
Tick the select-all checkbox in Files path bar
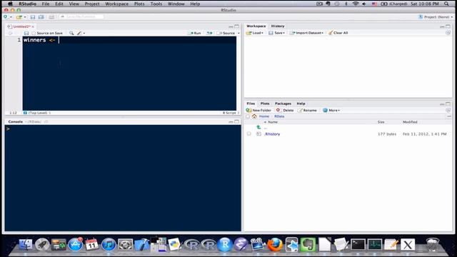click(x=248, y=116)
